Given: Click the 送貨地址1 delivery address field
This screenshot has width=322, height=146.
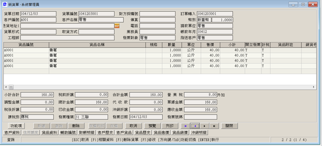Looking at the screenshot, I should coord(67,26).
